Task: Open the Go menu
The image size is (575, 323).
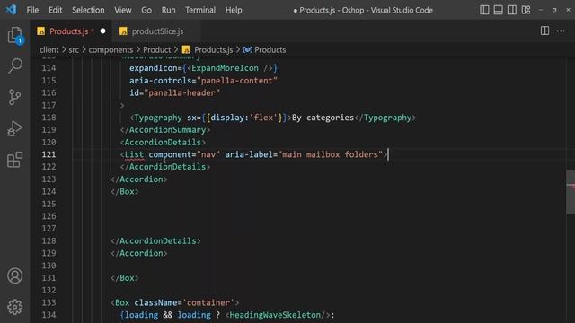Action: [146, 10]
